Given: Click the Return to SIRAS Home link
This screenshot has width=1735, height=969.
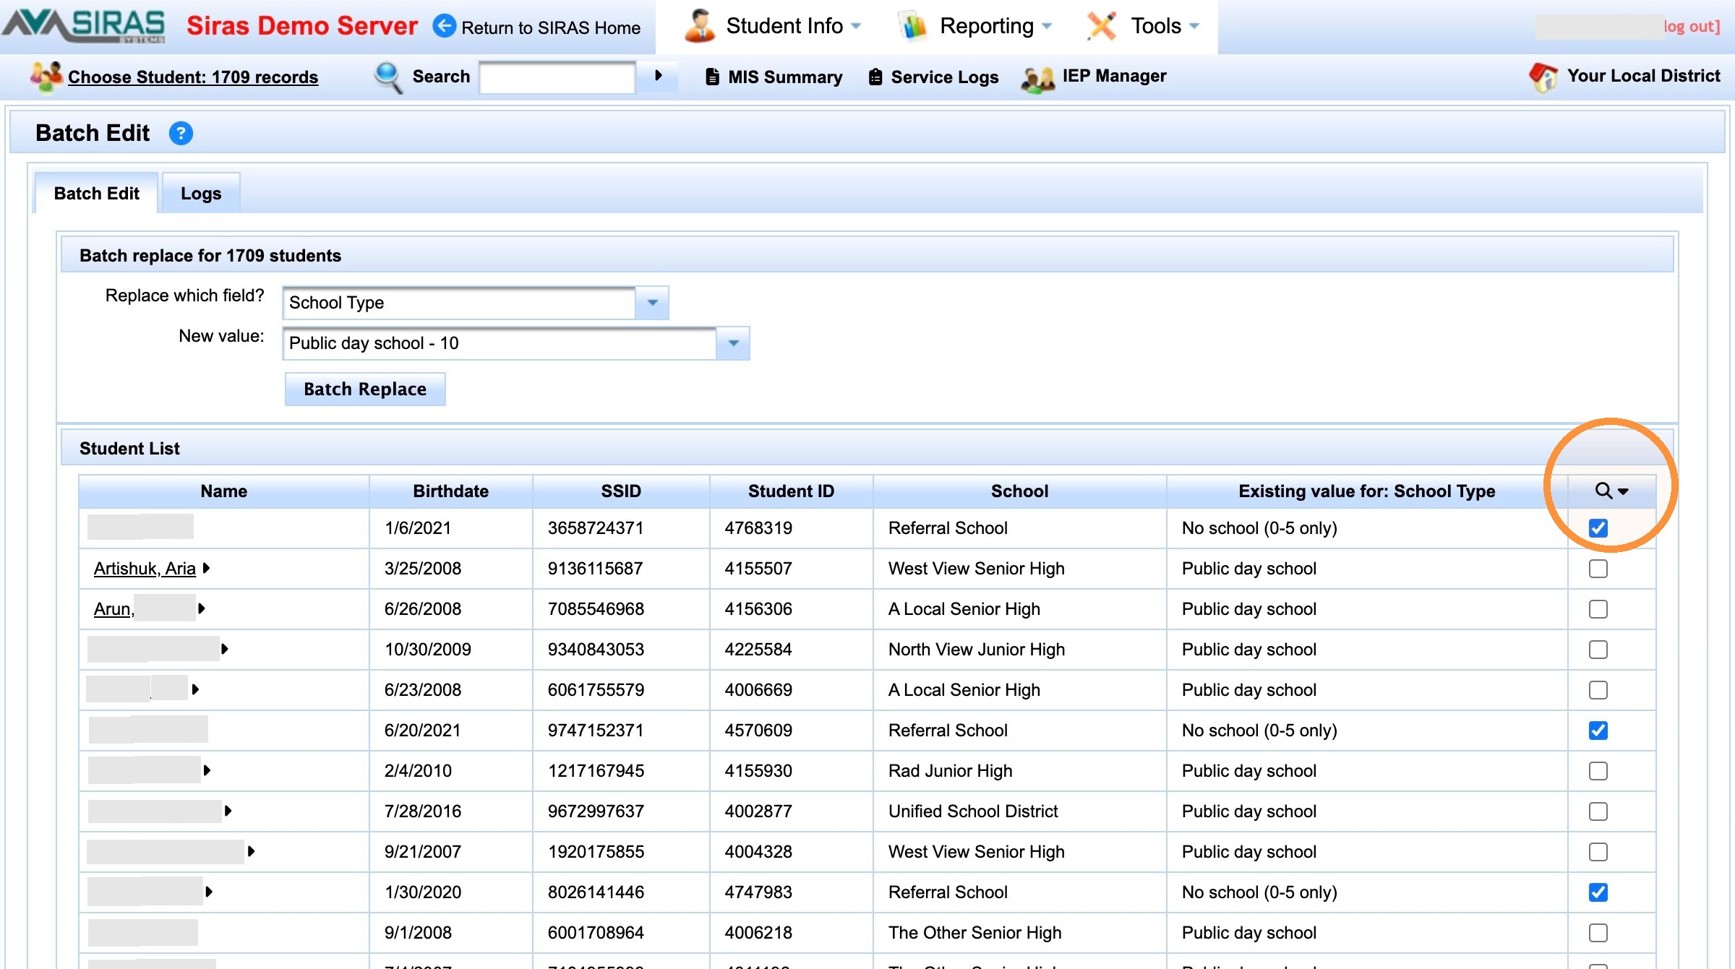Looking at the screenshot, I should click(x=551, y=27).
